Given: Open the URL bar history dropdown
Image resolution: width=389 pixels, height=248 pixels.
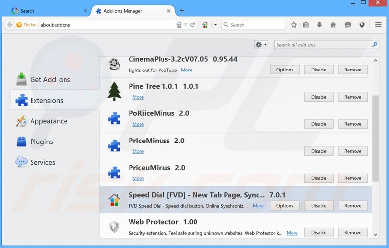Looking at the screenshot, I should 186,25.
